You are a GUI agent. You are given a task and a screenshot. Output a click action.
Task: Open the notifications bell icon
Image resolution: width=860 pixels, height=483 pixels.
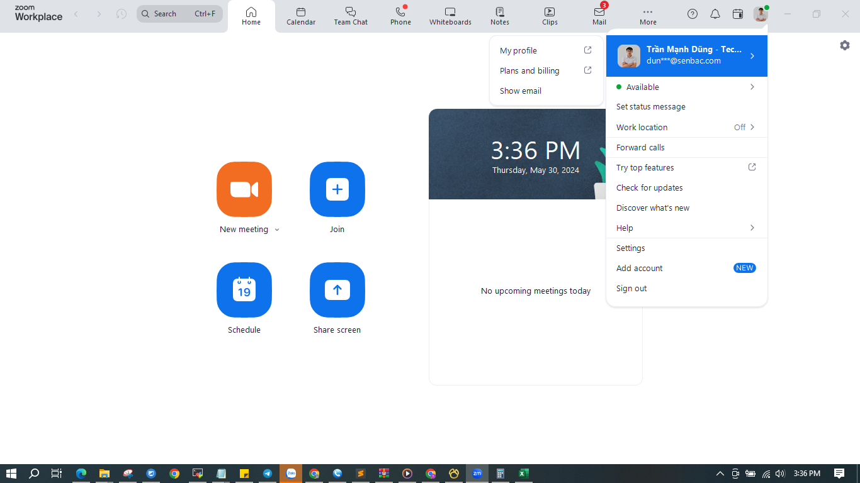pos(715,14)
